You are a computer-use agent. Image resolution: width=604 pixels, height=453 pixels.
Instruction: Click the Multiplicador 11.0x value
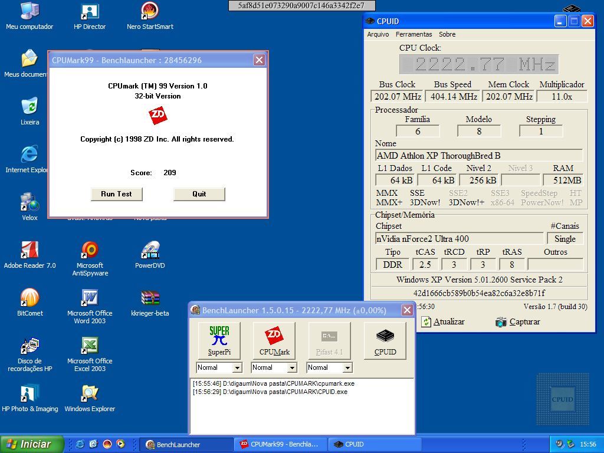[x=562, y=97]
